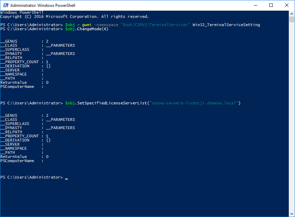Click the second '__NAMESPACE' output row

click(x=22, y=149)
